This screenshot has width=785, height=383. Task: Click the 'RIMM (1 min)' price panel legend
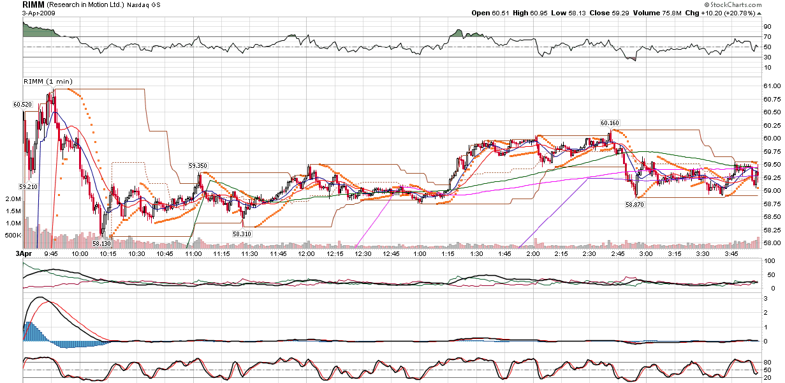click(x=49, y=81)
